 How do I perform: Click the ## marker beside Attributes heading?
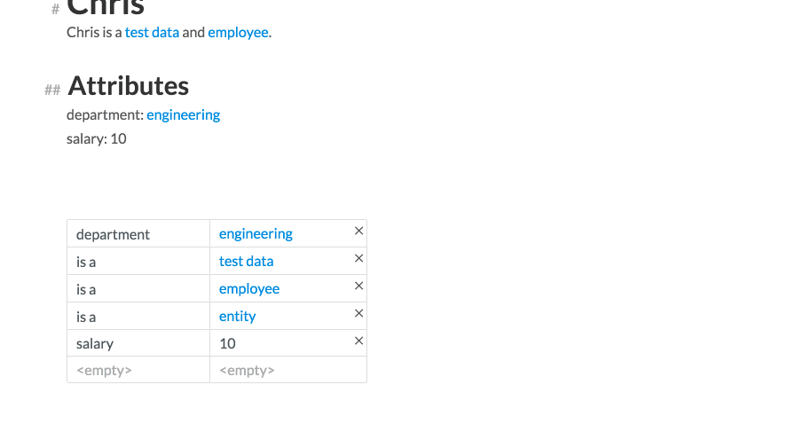52,90
